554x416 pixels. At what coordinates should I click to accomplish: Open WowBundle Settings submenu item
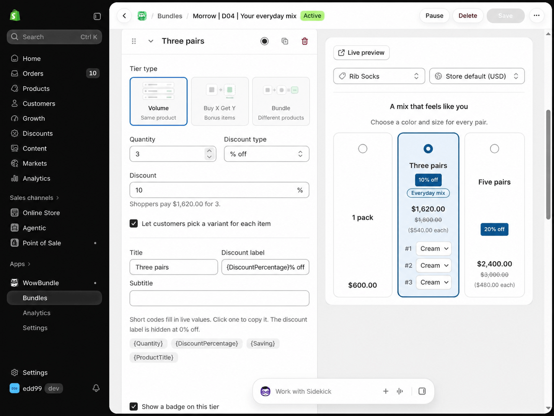click(x=54, y=328)
